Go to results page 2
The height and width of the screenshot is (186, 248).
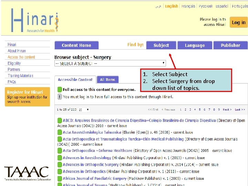click(185, 110)
